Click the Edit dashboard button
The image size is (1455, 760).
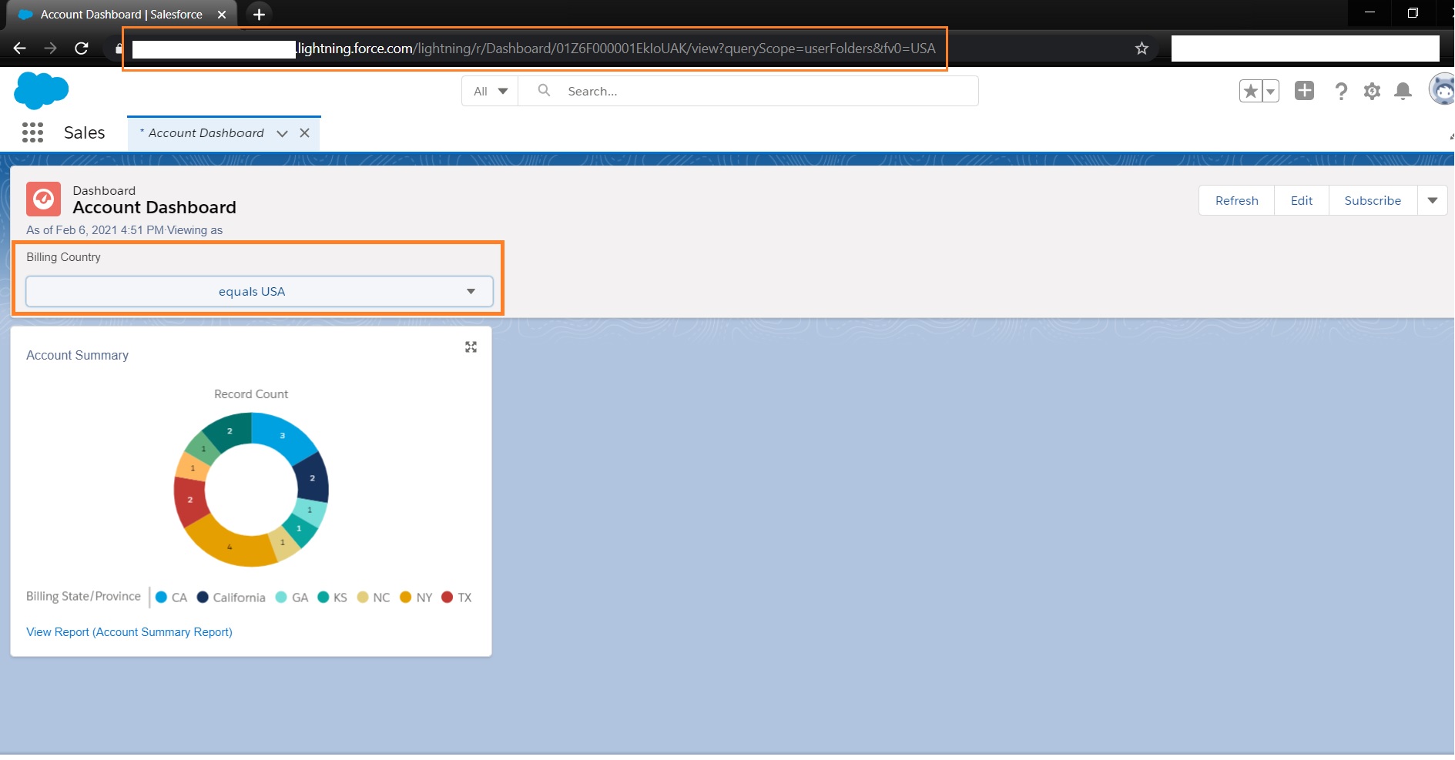point(1301,200)
